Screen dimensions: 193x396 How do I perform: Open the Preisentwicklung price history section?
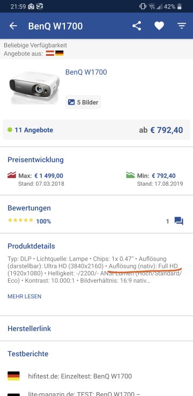(35, 160)
